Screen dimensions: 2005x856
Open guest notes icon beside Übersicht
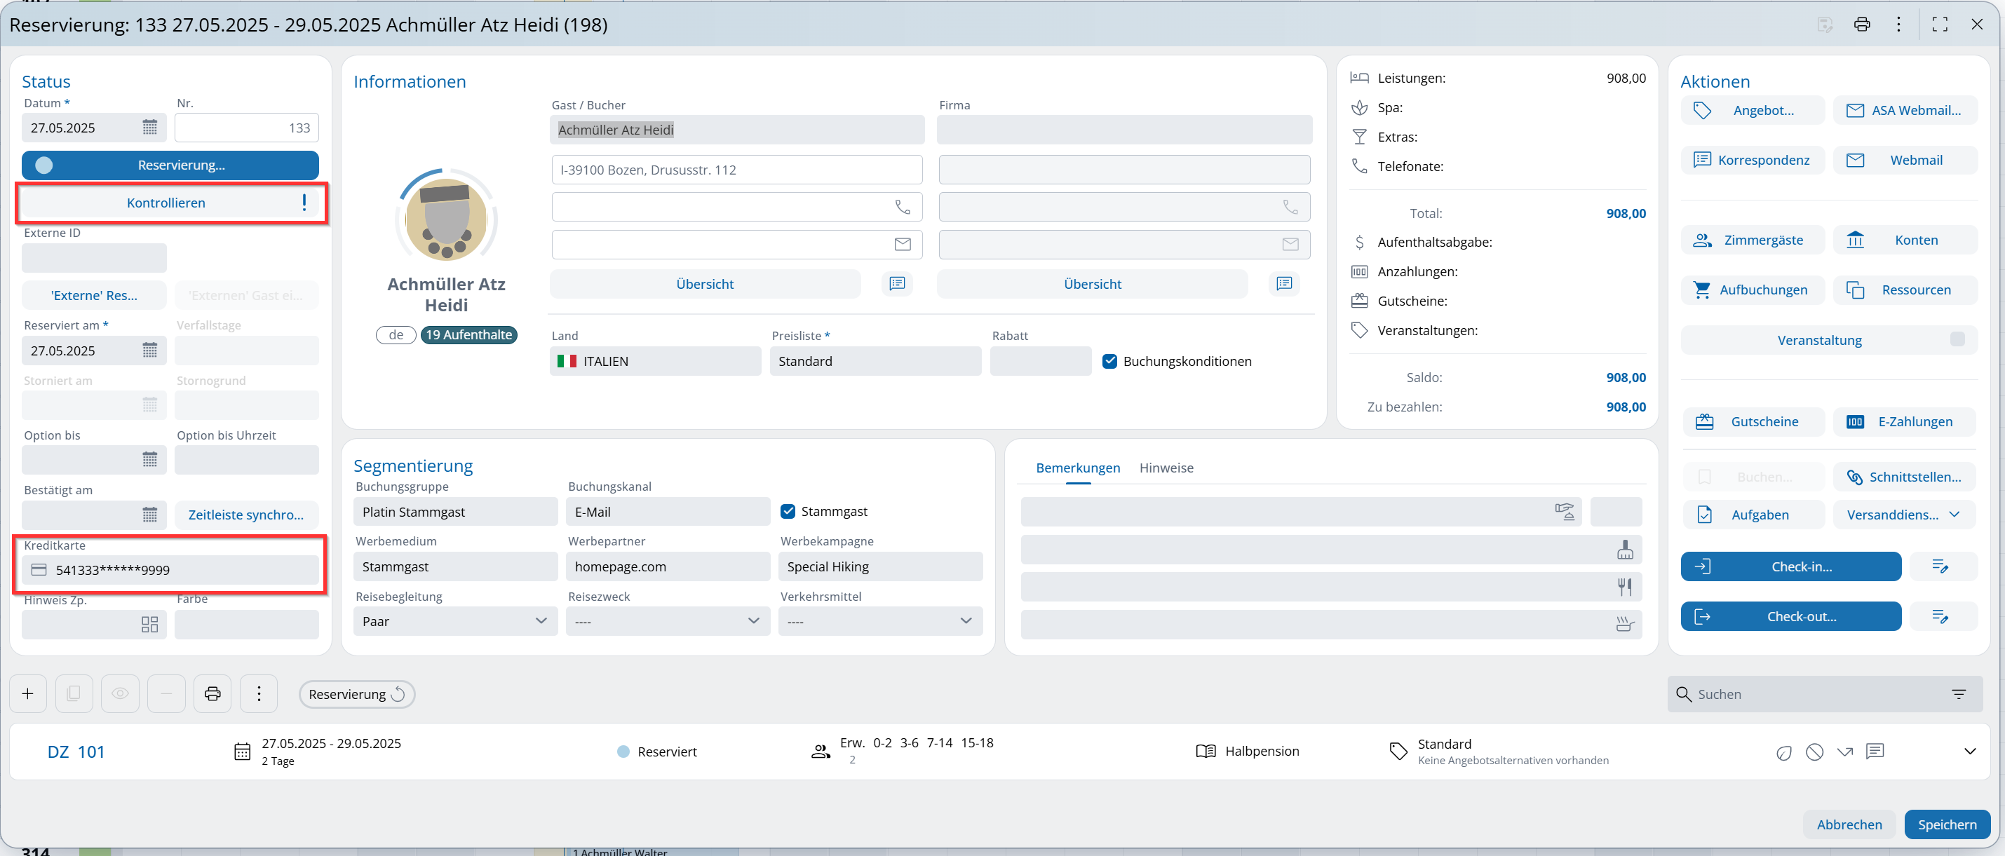897,283
